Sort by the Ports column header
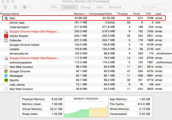Screen dimensions: 172x120 tap(137, 14)
